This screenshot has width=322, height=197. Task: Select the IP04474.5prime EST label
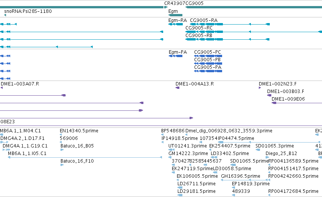click(236, 138)
